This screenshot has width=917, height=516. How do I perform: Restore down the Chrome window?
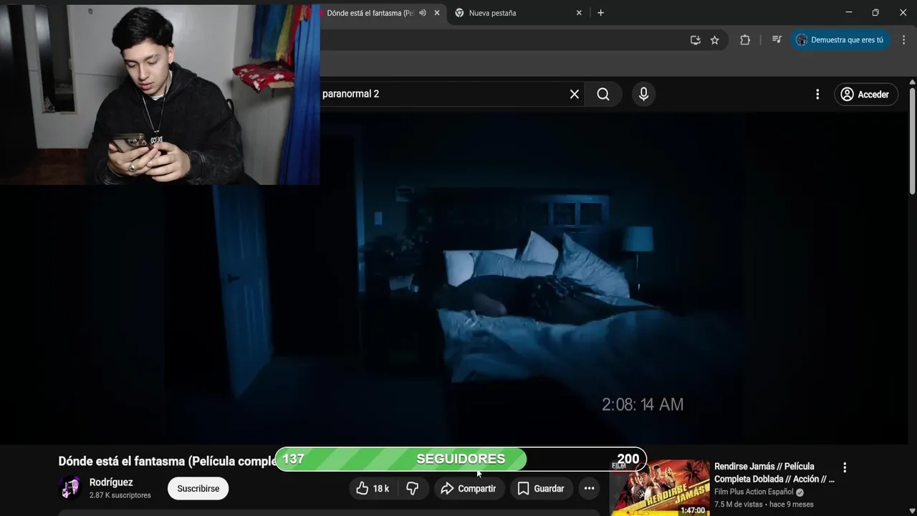tap(875, 12)
